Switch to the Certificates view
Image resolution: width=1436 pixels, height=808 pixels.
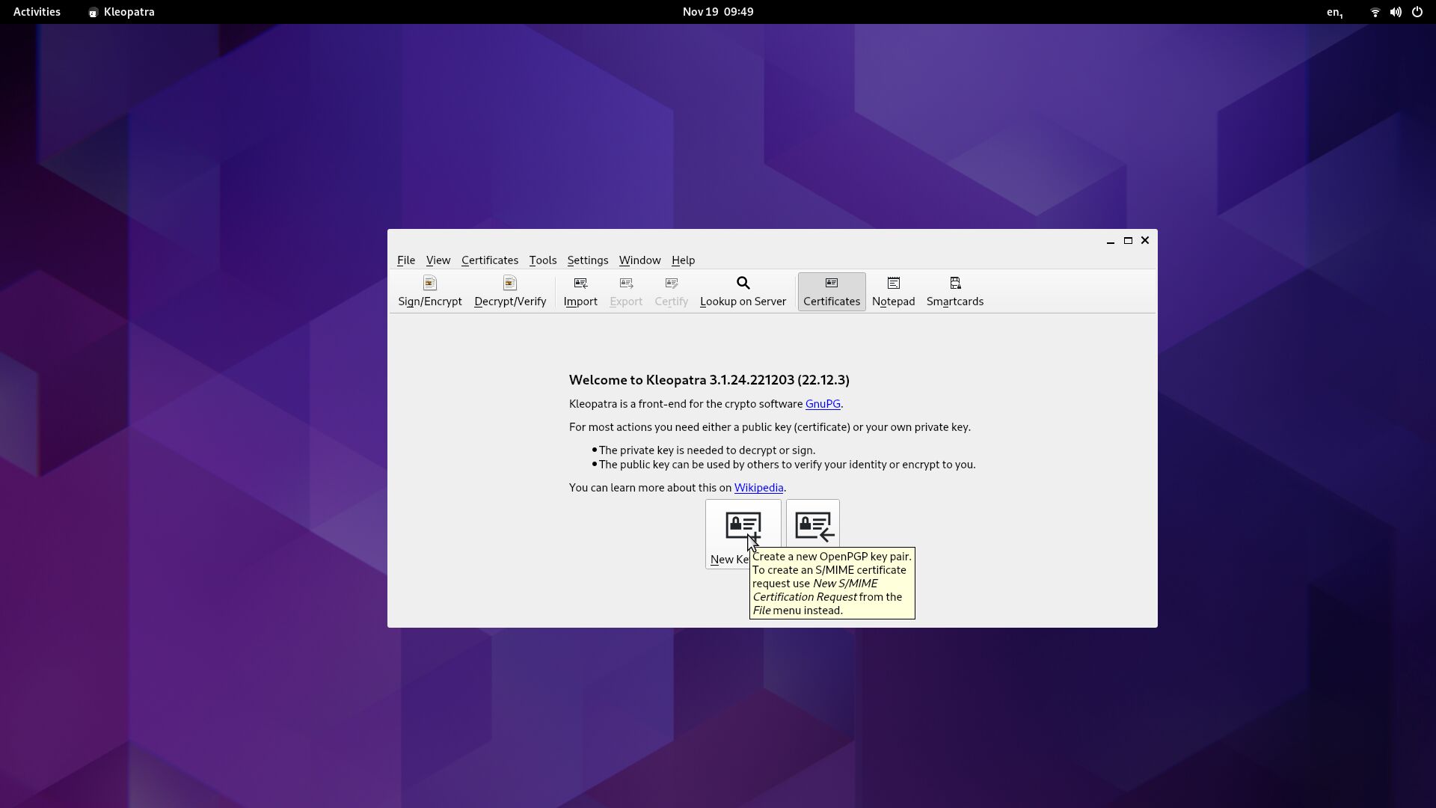831,291
